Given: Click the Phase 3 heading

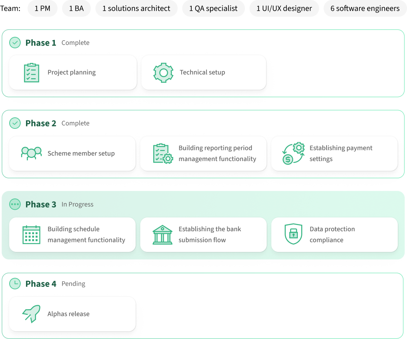Looking at the screenshot, I should pyautogui.click(x=41, y=204).
